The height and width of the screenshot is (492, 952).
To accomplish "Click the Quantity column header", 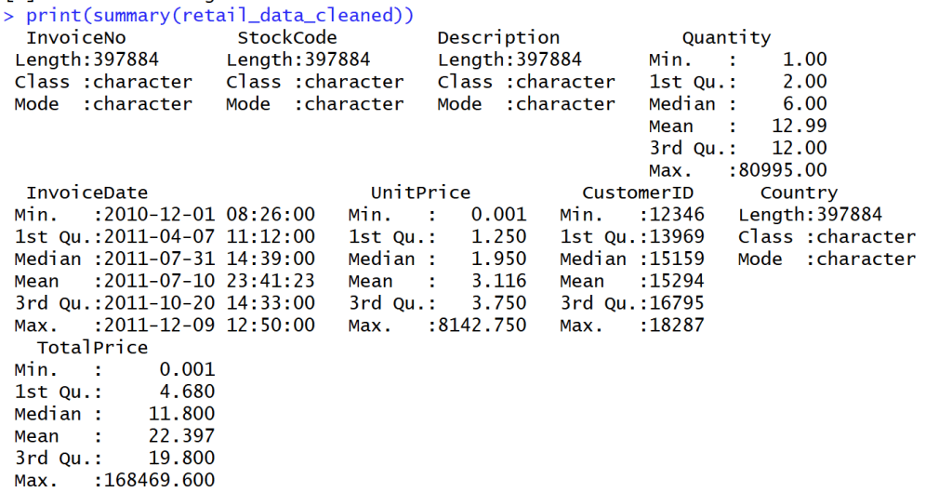I will point(726,38).
